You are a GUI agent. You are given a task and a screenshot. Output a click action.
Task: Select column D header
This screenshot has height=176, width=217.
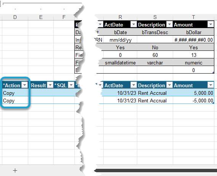[x=15, y=17]
